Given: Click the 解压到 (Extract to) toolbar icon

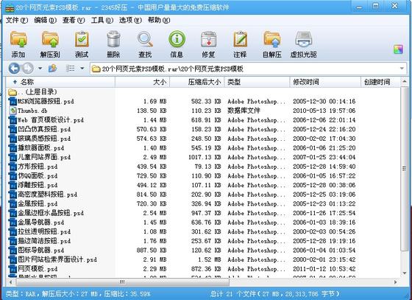Looking at the screenshot, I should click(x=50, y=40).
